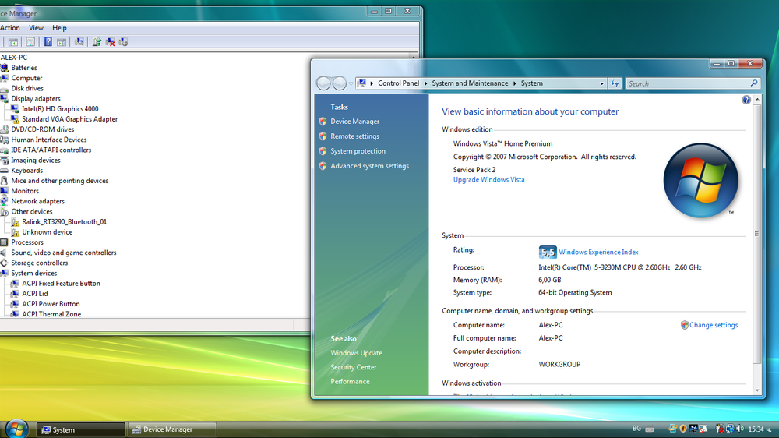Select the Ralink_RT3290_Bluetooth_01 device
The width and height of the screenshot is (779, 438).
pyautogui.click(x=64, y=222)
